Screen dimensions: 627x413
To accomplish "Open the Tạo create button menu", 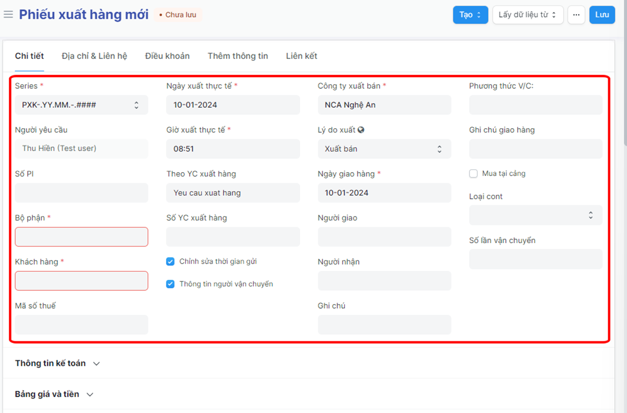I will 470,15.
